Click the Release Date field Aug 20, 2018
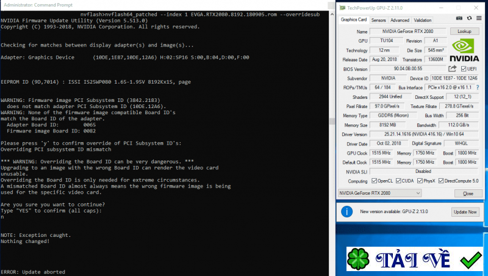 click(384, 59)
